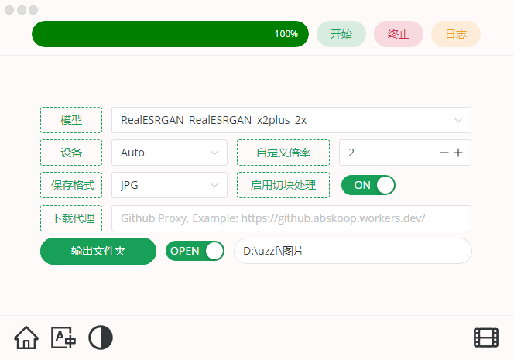The height and width of the screenshot is (360, 514).
Task: Open the JPG save format dropdown
Action: [170, 185]
